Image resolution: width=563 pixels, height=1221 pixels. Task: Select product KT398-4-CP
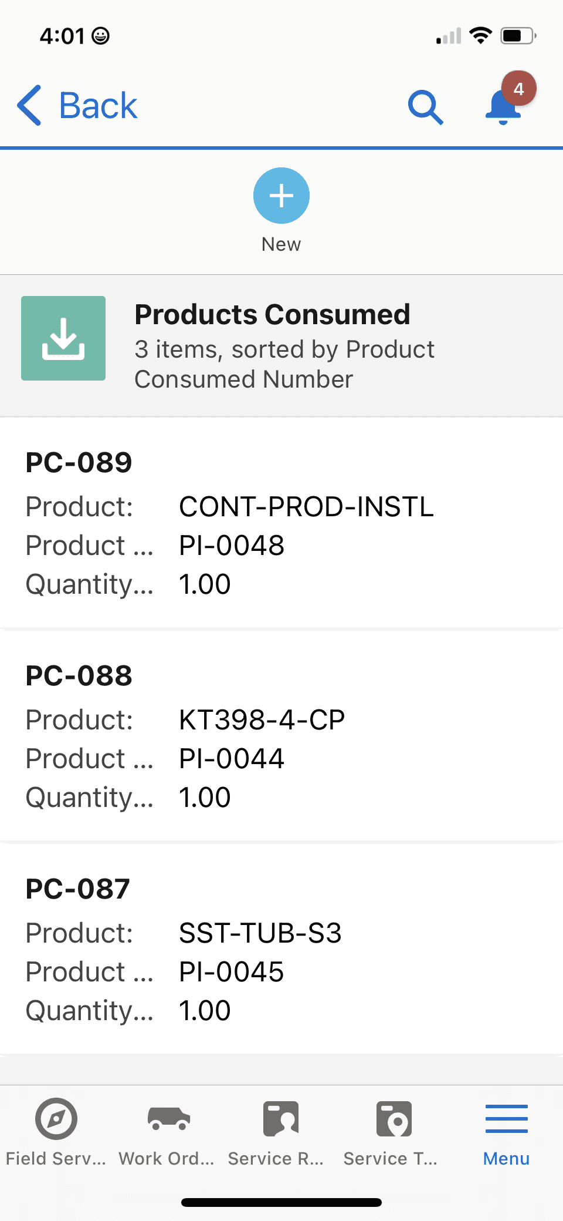[262, 720]
